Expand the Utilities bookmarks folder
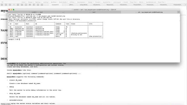The image size is (187, 105). pos(72,2)
